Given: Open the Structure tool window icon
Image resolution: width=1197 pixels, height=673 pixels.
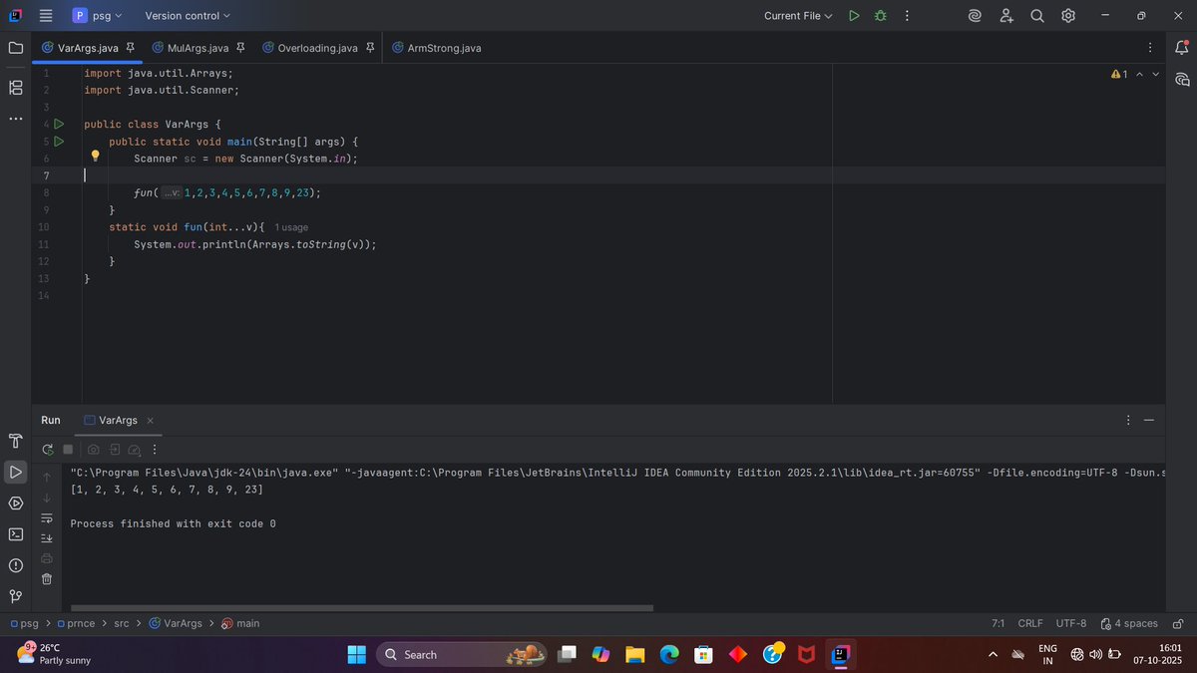Looking at the screenshot, I should [x=15, y=88].
